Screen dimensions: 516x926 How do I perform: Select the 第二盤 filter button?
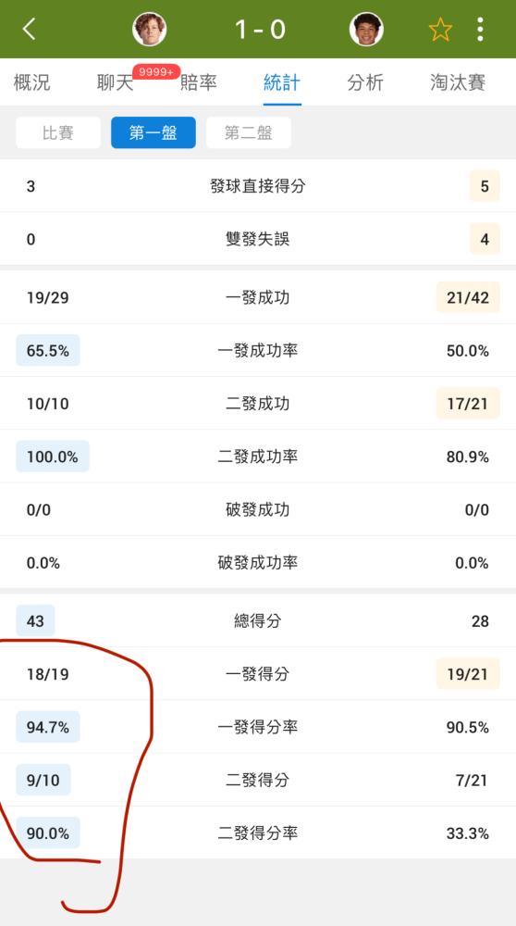coord(248,132)
